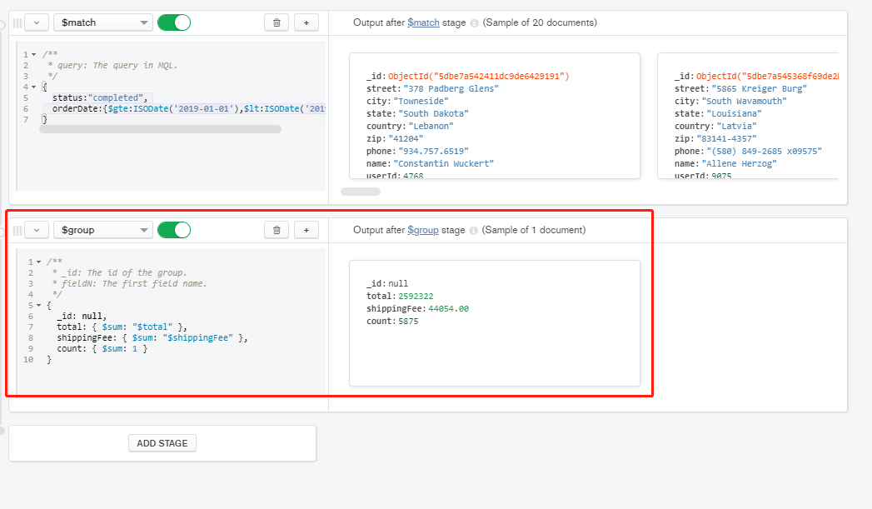This screenshot has width=872, height=509.
Task: Place cursor in the status:"completed" line
Action: [x=100, y=98]
